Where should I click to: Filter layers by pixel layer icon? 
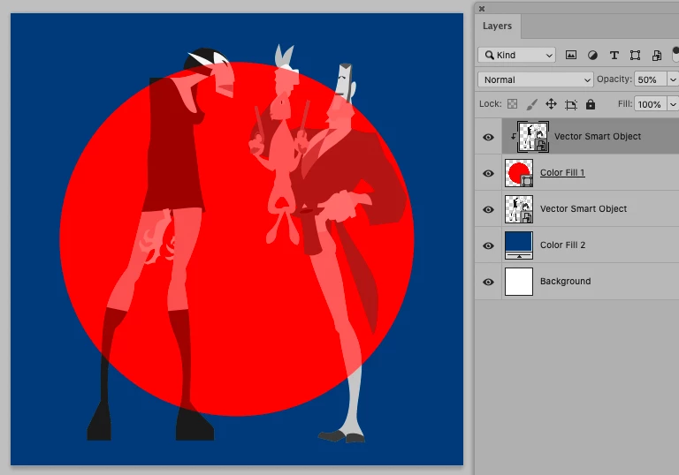coord(571,55)
